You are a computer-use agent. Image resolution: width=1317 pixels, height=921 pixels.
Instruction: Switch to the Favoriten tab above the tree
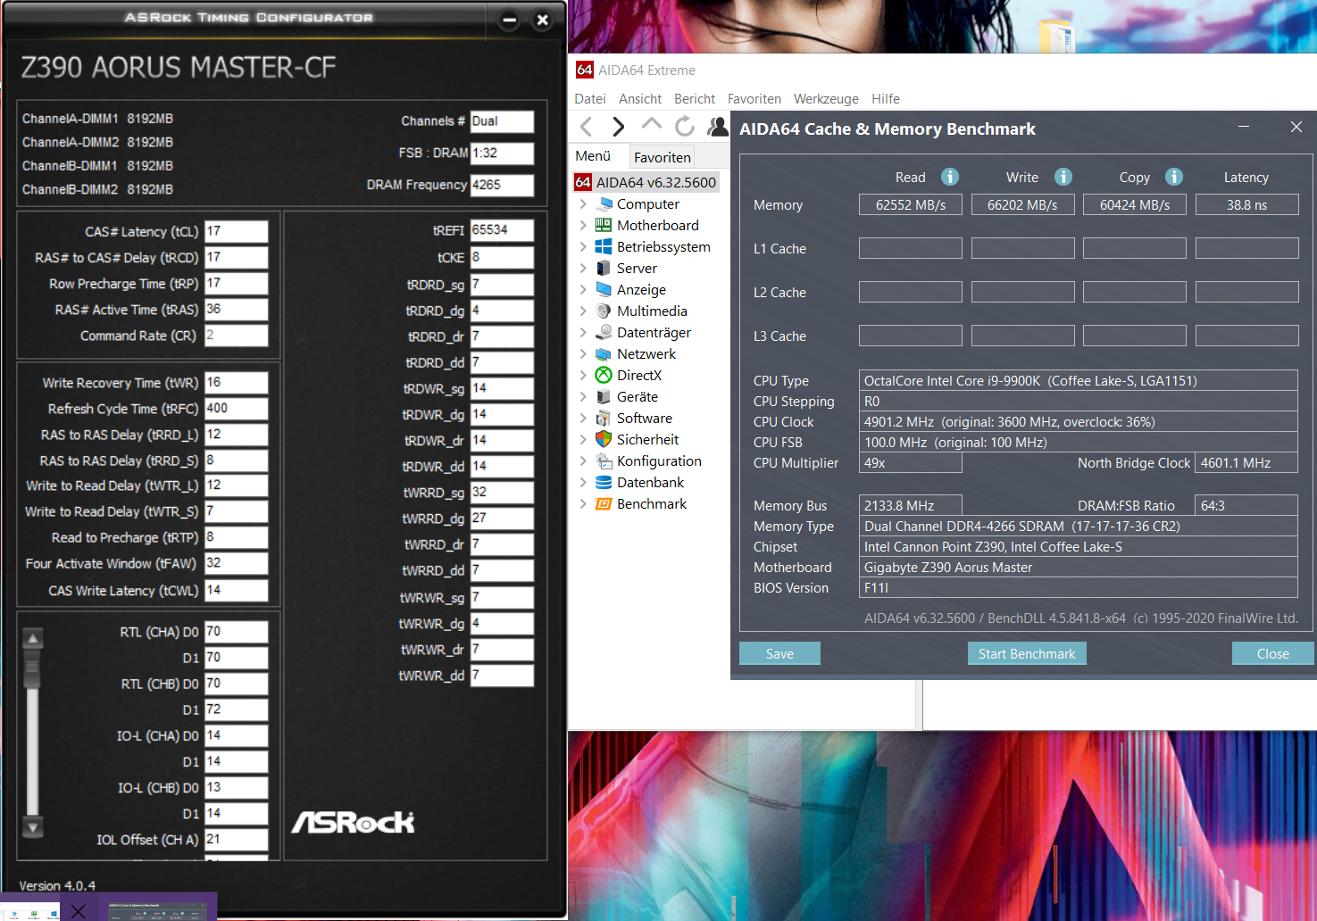pos(663,157)
